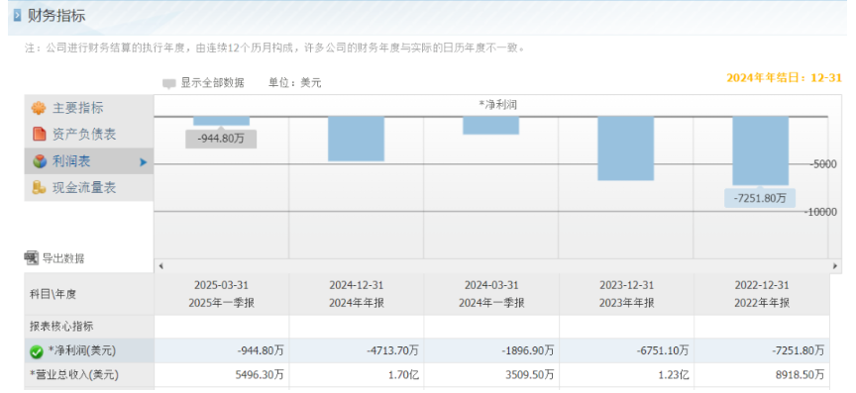Select the *营业总收入(美元) row label
The height and width of the screenshot is (393, 856).
pos(73,375)
